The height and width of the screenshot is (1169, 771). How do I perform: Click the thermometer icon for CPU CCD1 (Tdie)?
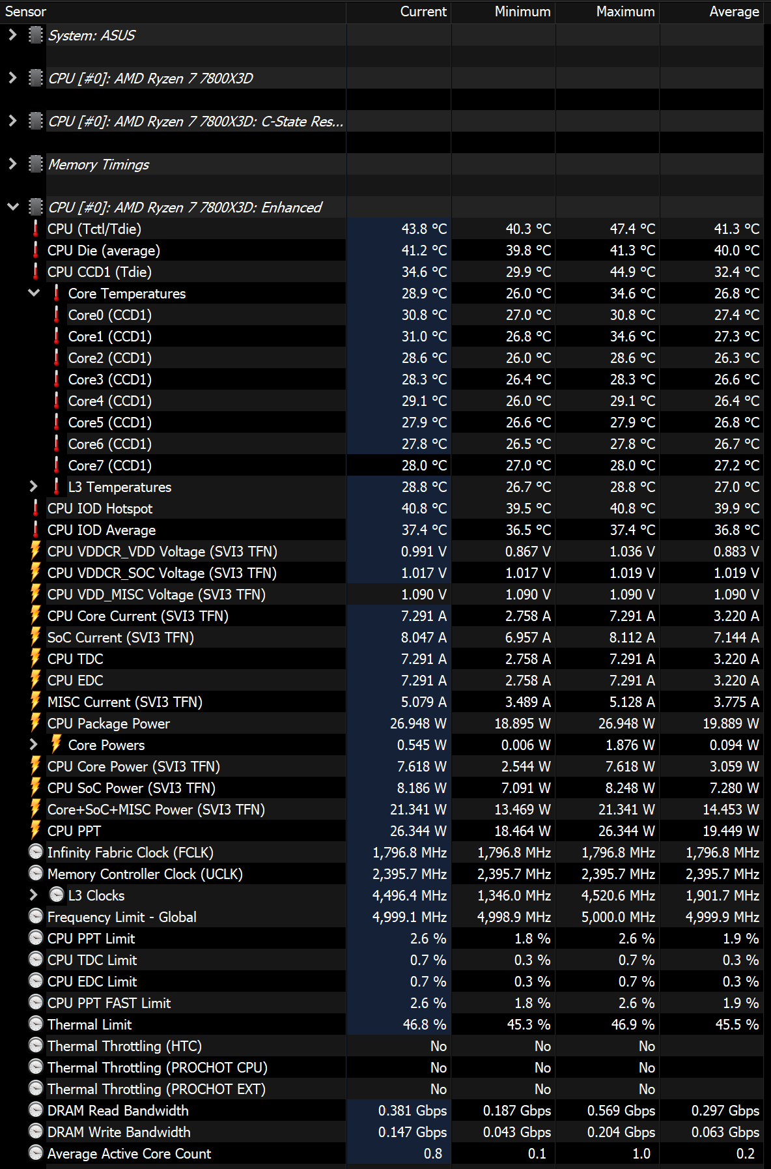point(36,272)
